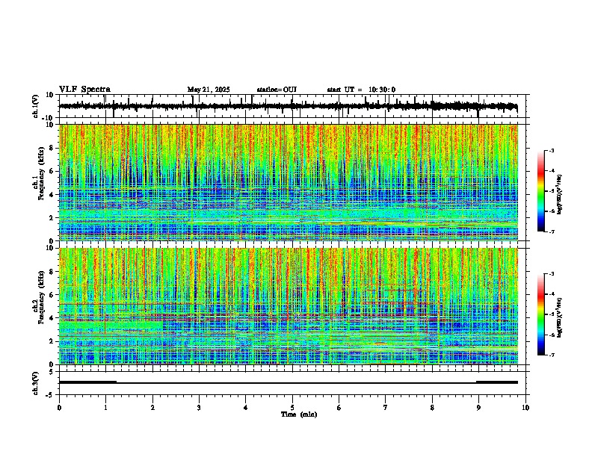Image resolution: width=592 pixels, height=457 pixels.
Task: Click the "Time (min)" axis title
Action: (x=299, y=414)
